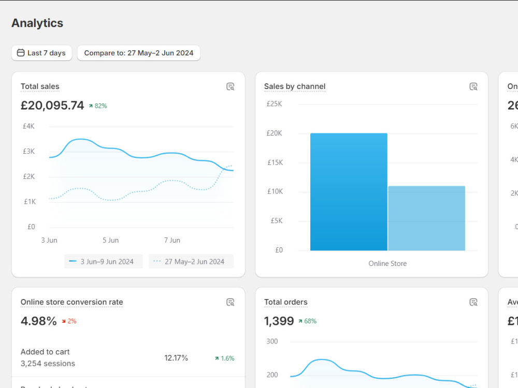Open report icon on Total sales card
The height and width of the screenshot is (388, 518).
[231, 87]
